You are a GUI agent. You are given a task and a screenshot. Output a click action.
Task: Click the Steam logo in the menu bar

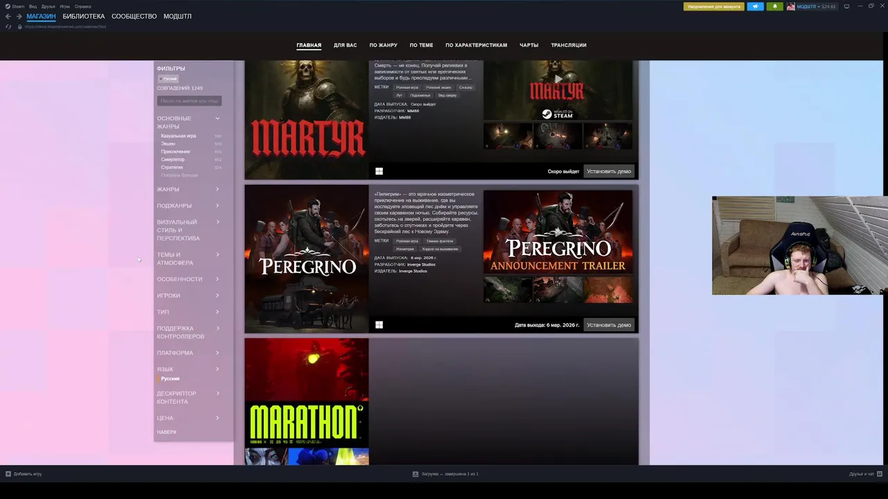(8, 6)
